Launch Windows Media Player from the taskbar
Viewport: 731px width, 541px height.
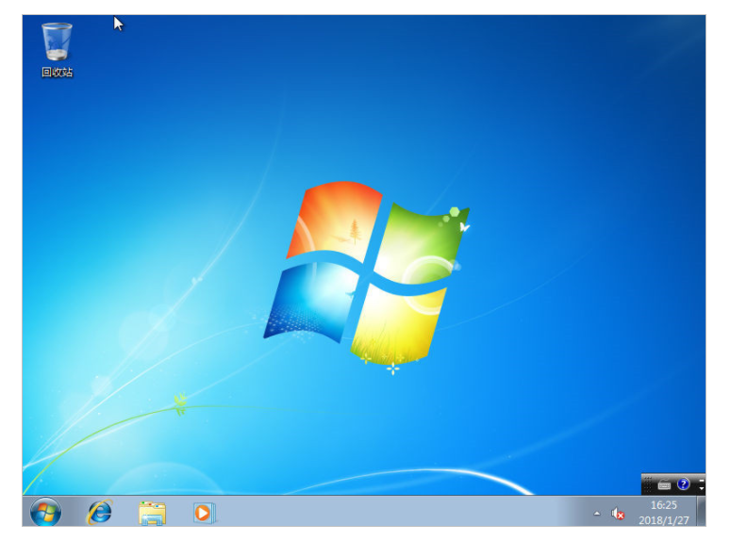[204, 513]
